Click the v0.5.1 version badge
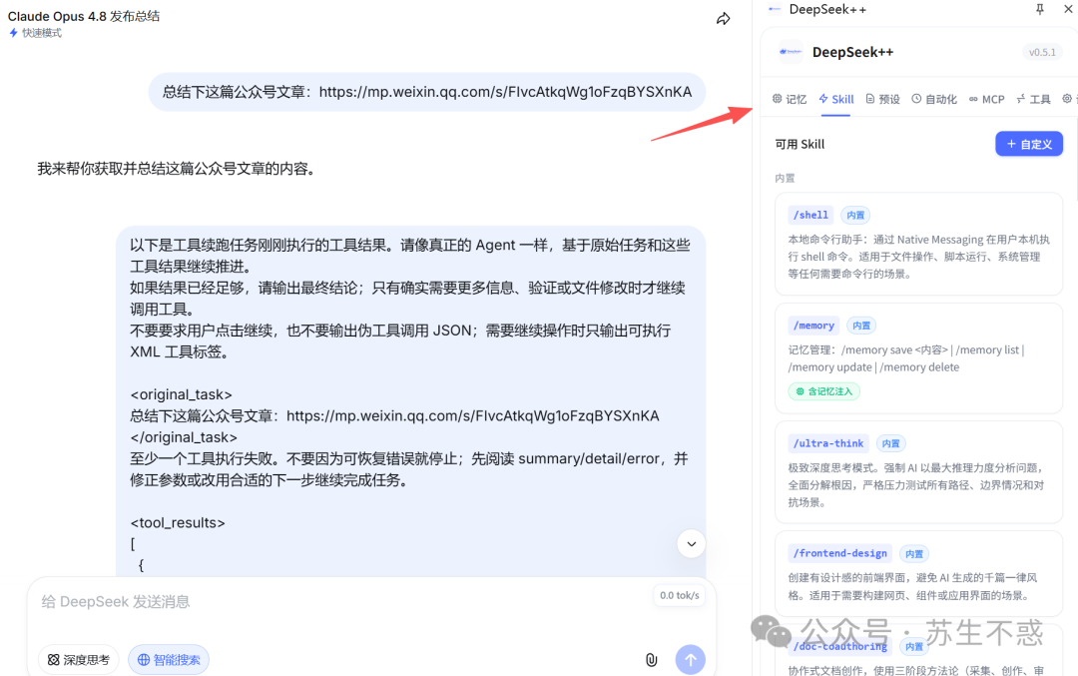This screenshot has height=676, width=1078. (x=1041, y=52)
